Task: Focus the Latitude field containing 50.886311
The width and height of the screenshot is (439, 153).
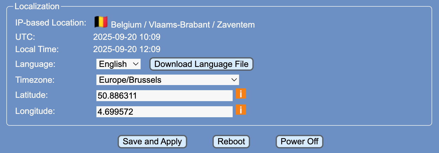Action: pyautogui.click(x=164, y=96)
